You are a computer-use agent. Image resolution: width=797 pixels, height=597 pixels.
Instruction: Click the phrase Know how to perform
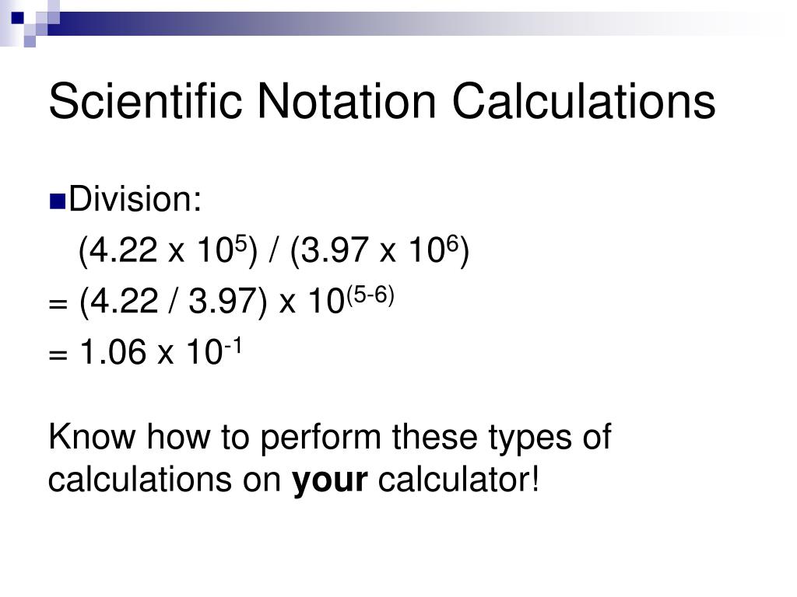(x=215, y=438)
